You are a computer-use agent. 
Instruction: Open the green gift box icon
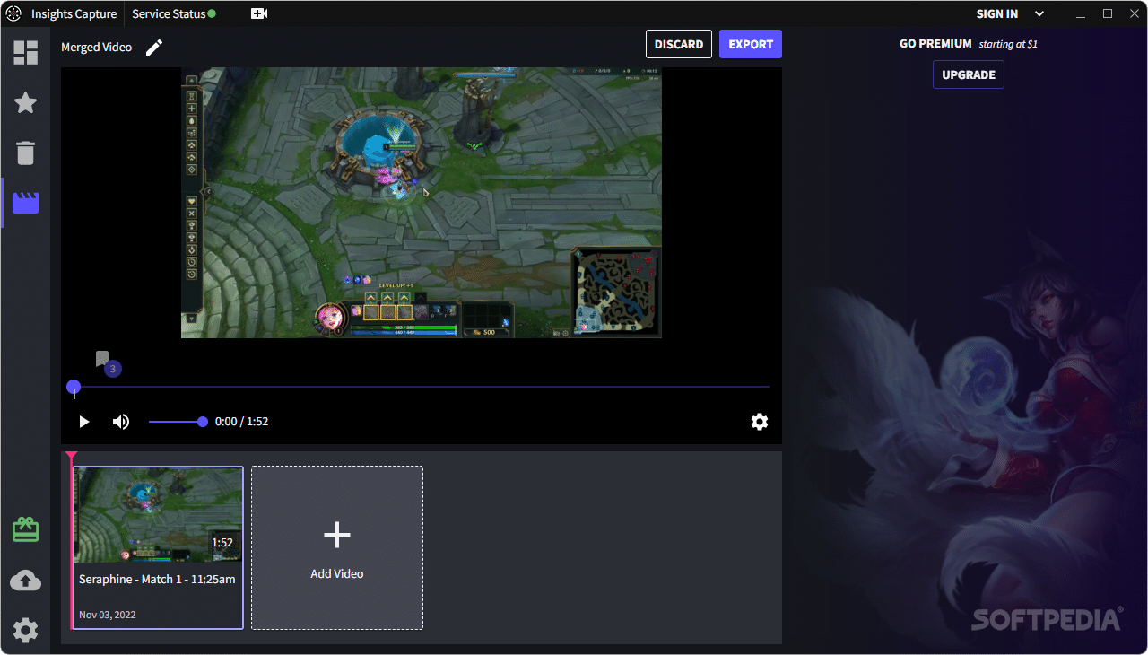point(25,529)
